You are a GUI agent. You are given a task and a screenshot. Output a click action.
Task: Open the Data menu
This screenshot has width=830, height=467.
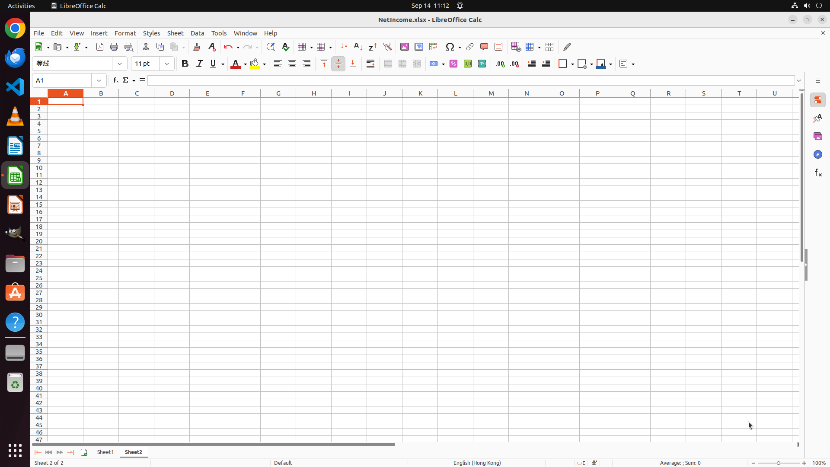(197, 33)
